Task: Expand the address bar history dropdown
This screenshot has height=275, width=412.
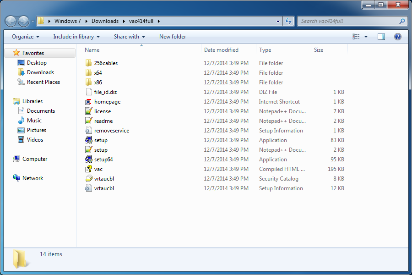Action: tap(278, 22)
